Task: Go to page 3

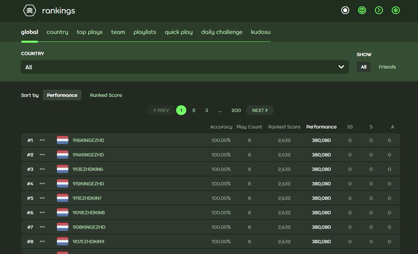Action: (x=207, y=110)
